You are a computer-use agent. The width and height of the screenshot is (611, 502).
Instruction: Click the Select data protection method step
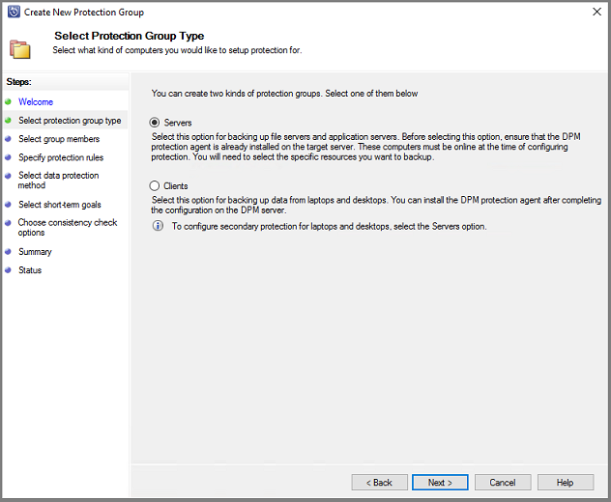pos(58,181)
